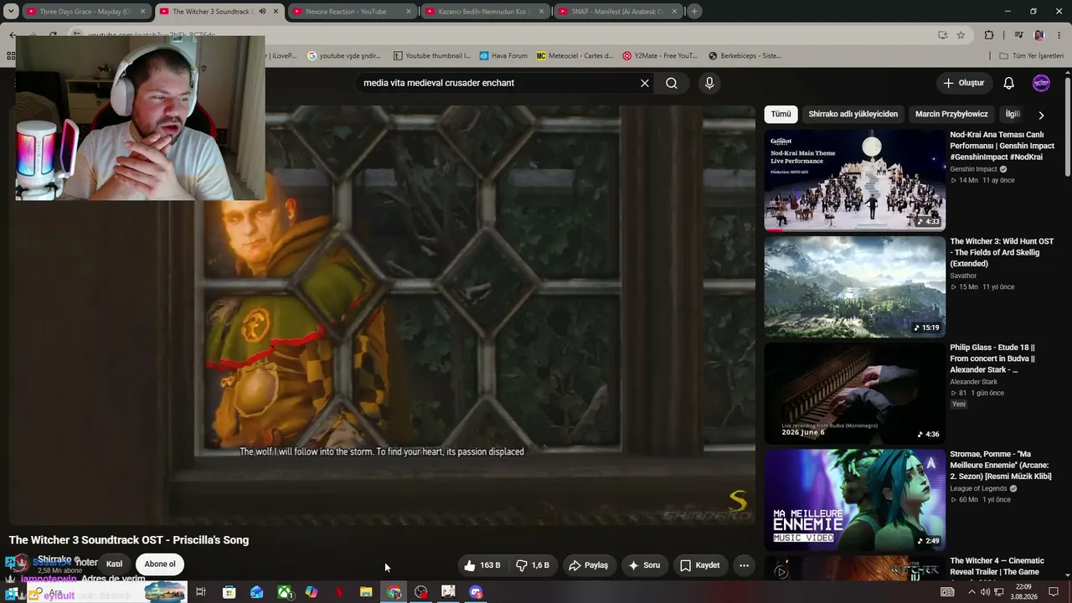The image size is (1072, 603).
Task: Close the Nexora Reaction tab
Action: (409, 12)
